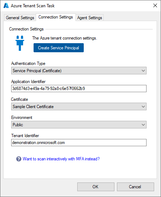Click the blue plug connection icon
The height and width of the screenshot is (197, 161).
click(x=20, y=43)
